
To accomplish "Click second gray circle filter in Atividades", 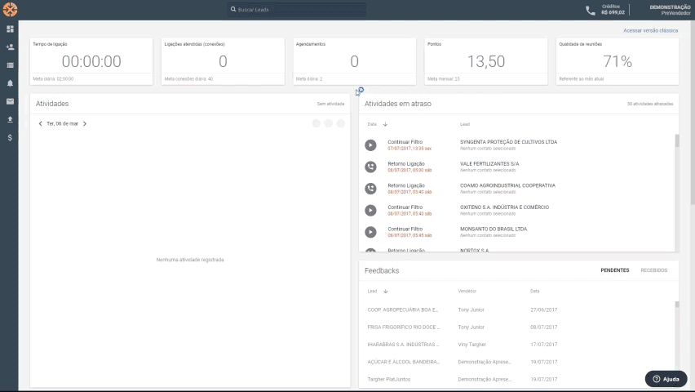I will (x=329, y=123).
